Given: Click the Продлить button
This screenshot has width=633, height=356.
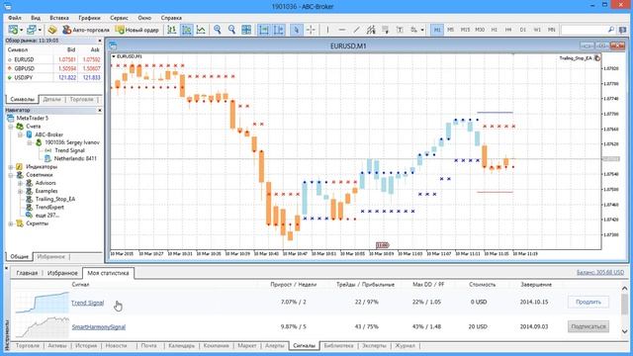Looking at the screenshot, I should (588, 302).
